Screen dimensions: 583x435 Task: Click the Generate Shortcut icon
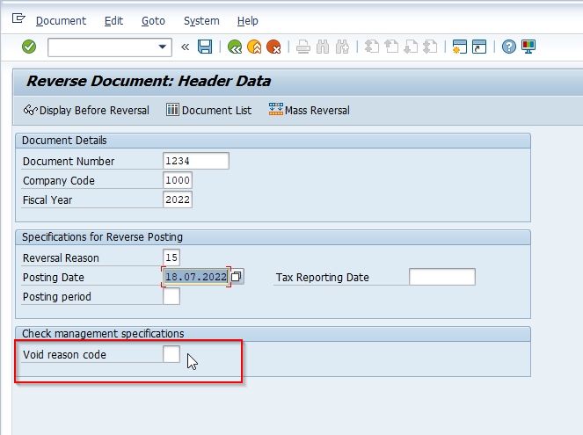(479, 47)
